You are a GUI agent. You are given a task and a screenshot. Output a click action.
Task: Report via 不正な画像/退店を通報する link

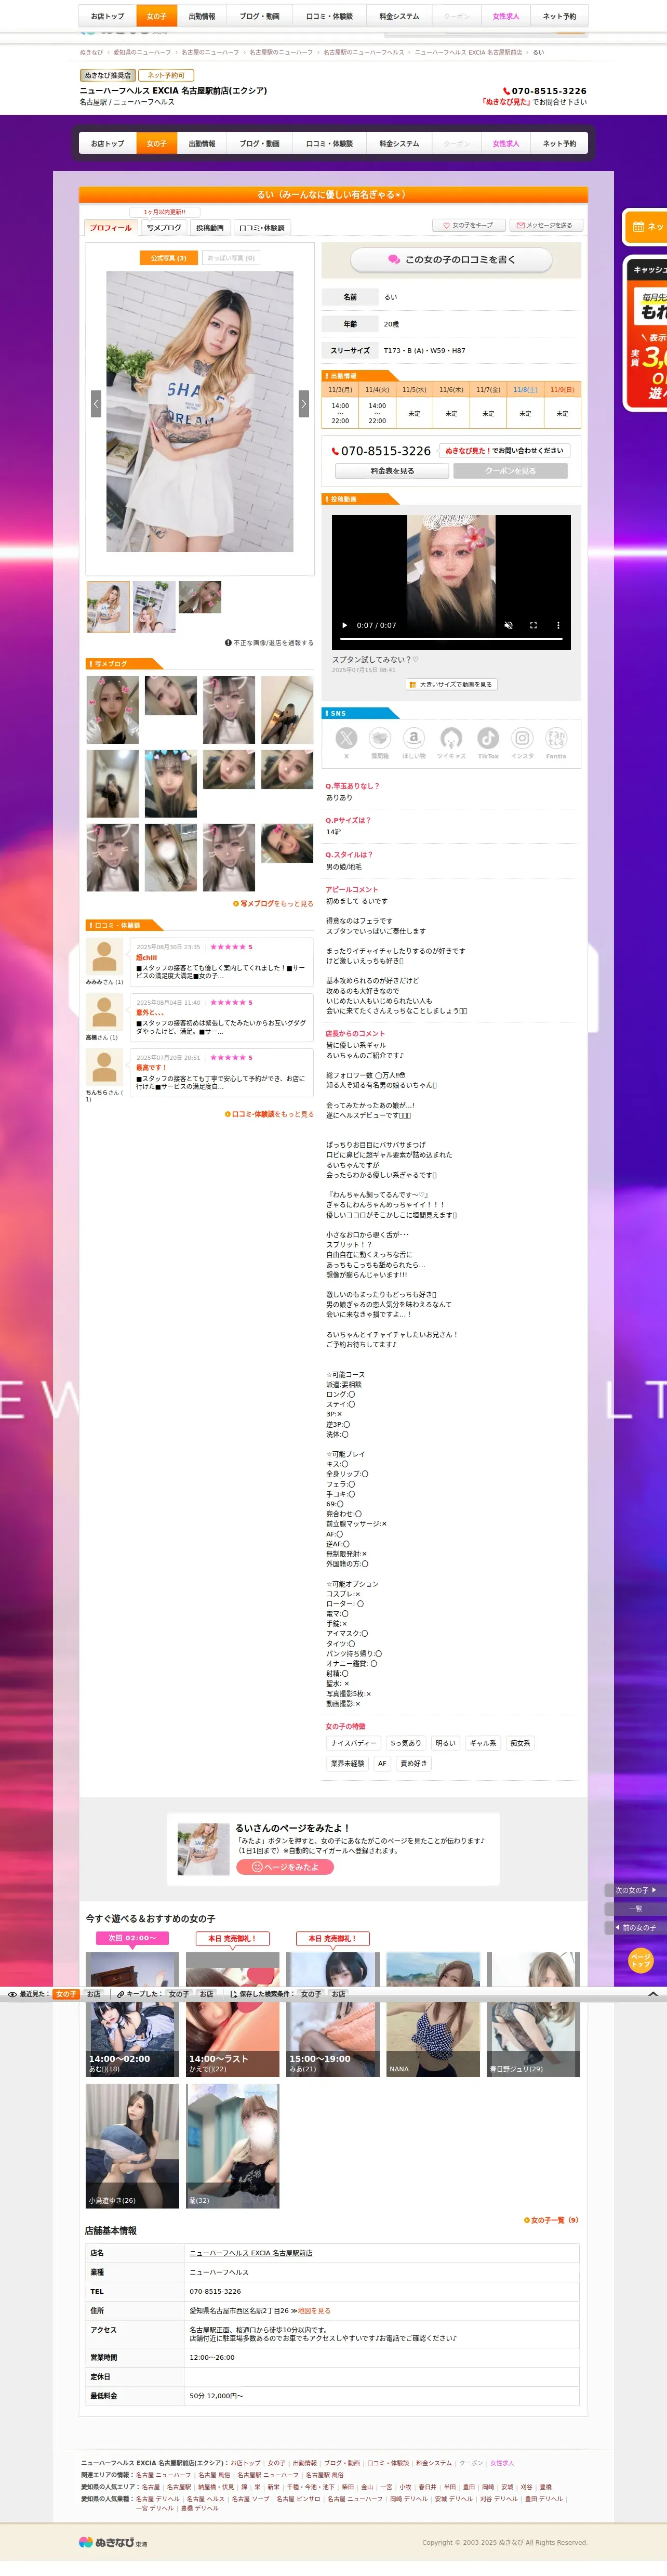[x=269, y=643]
